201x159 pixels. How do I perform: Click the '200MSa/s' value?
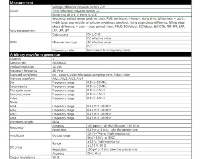coord(122,63)
